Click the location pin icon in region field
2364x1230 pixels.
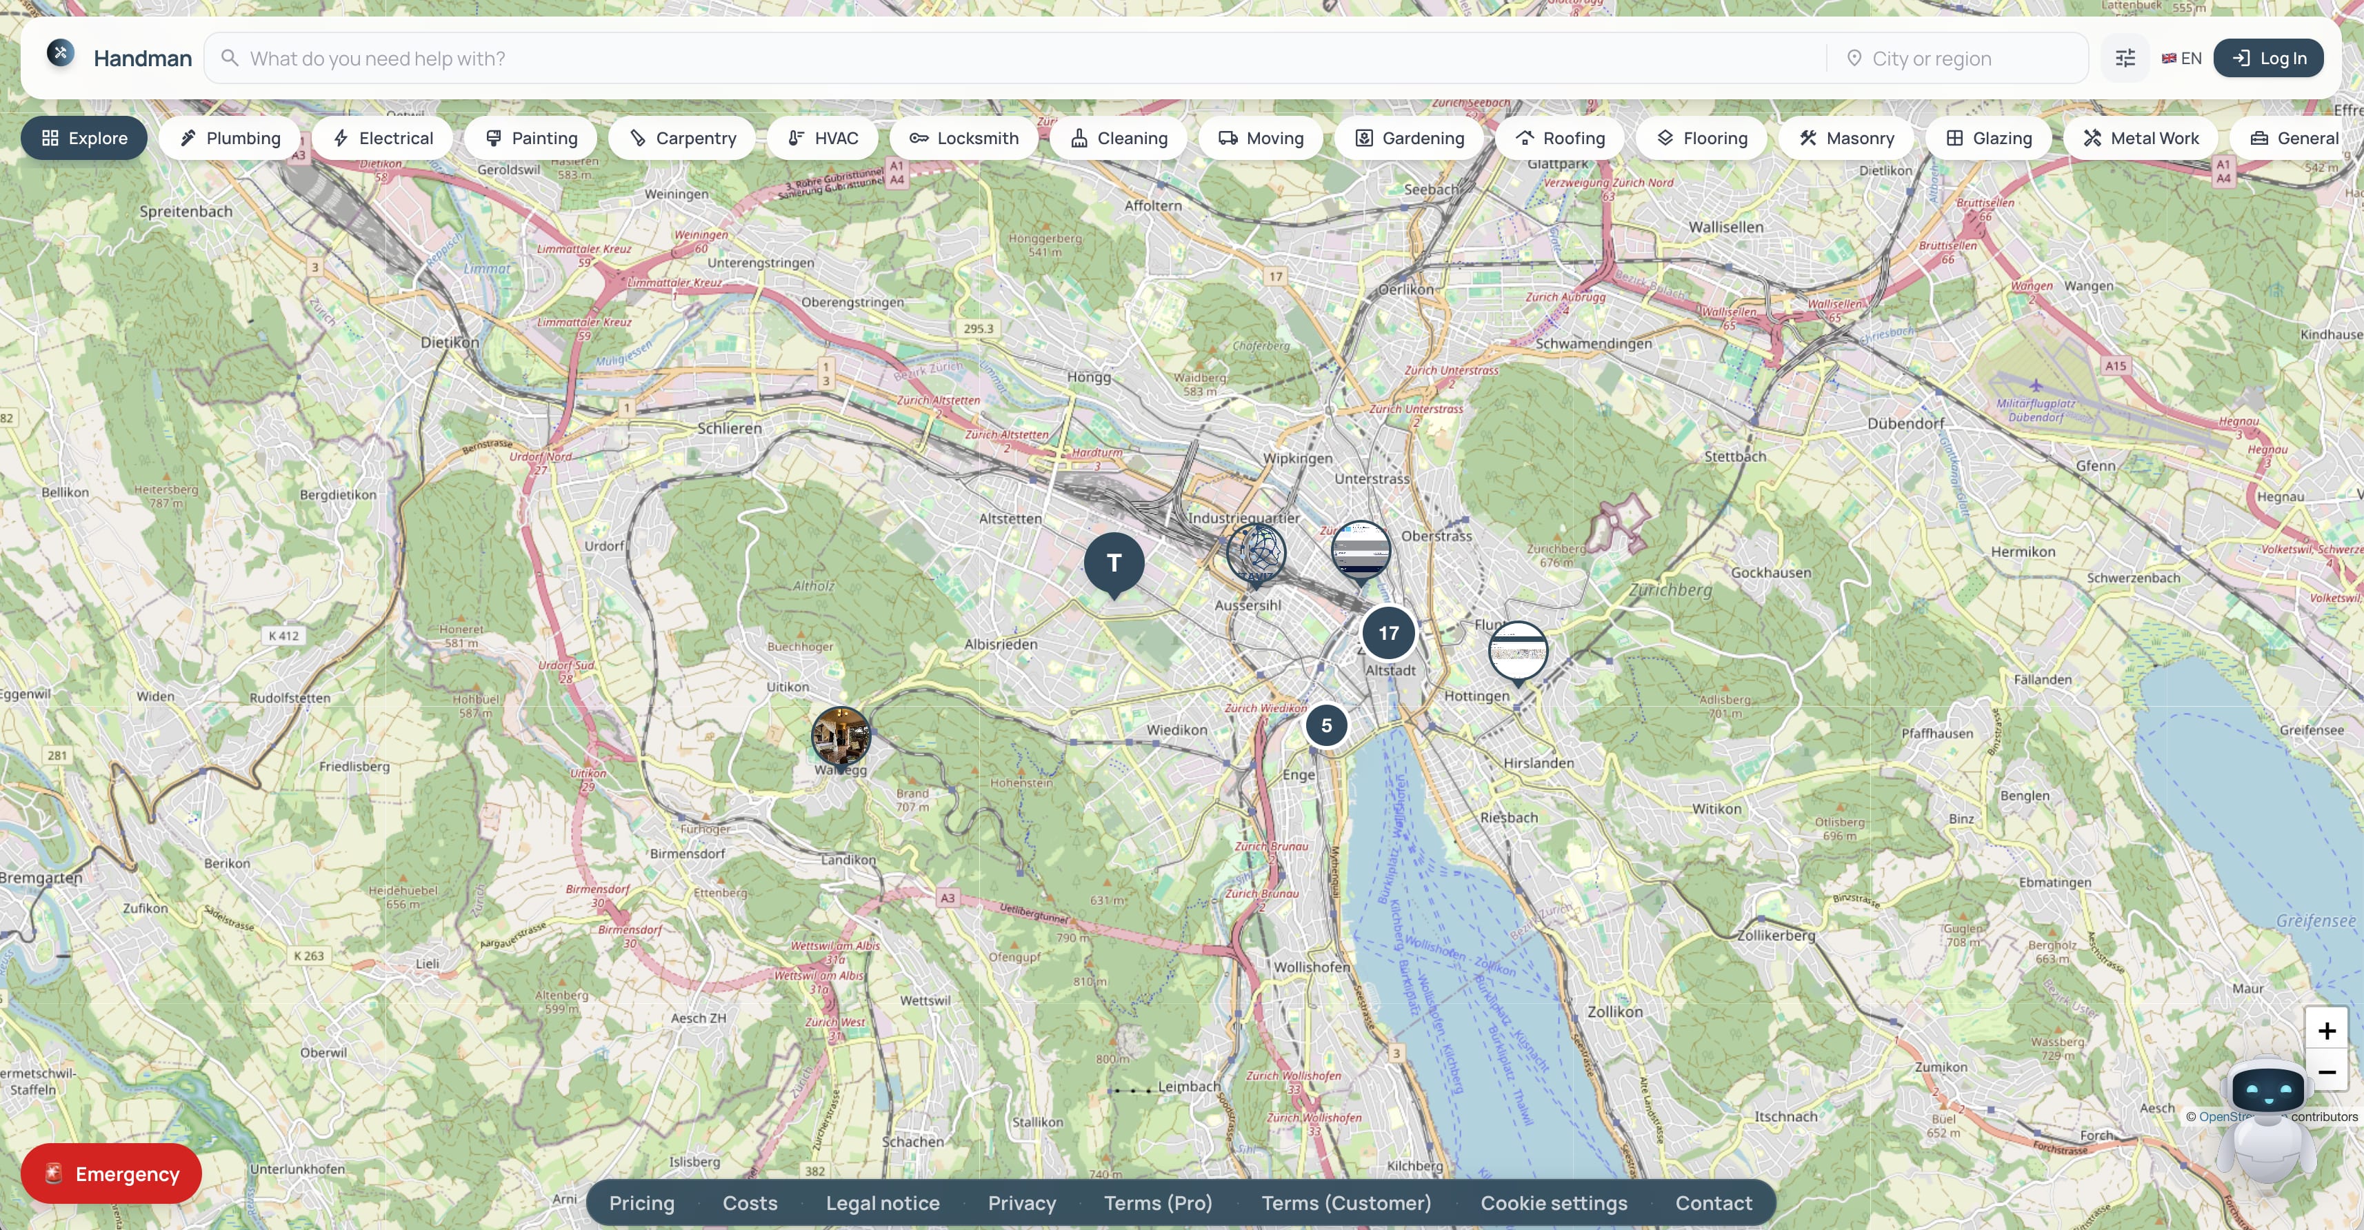point(1854,58)
